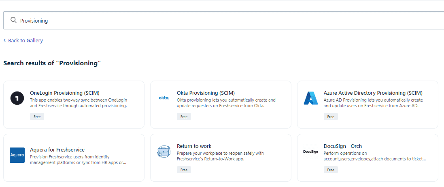The height and width of the screenshot is (187, 444).
Task: Click the Search results of "Provisioning" heading
Action: point(52,63)
